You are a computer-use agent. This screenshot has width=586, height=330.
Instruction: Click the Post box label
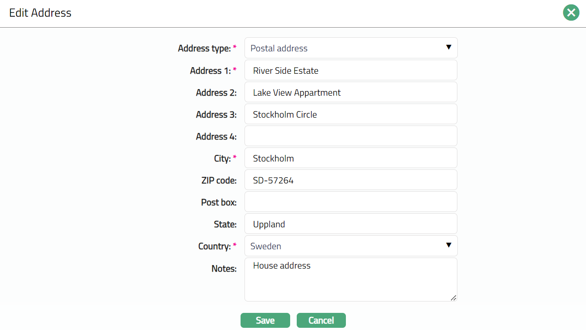[x=219, y=203]
